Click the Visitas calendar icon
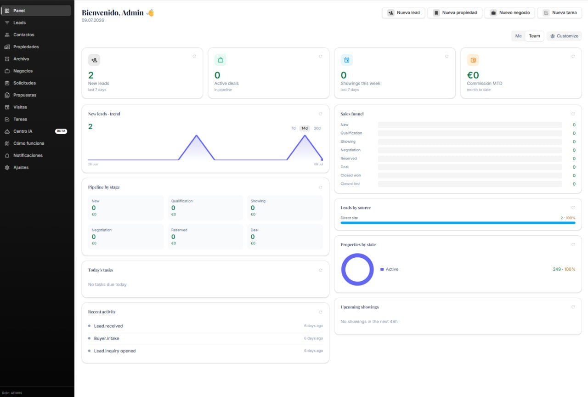 7,107
